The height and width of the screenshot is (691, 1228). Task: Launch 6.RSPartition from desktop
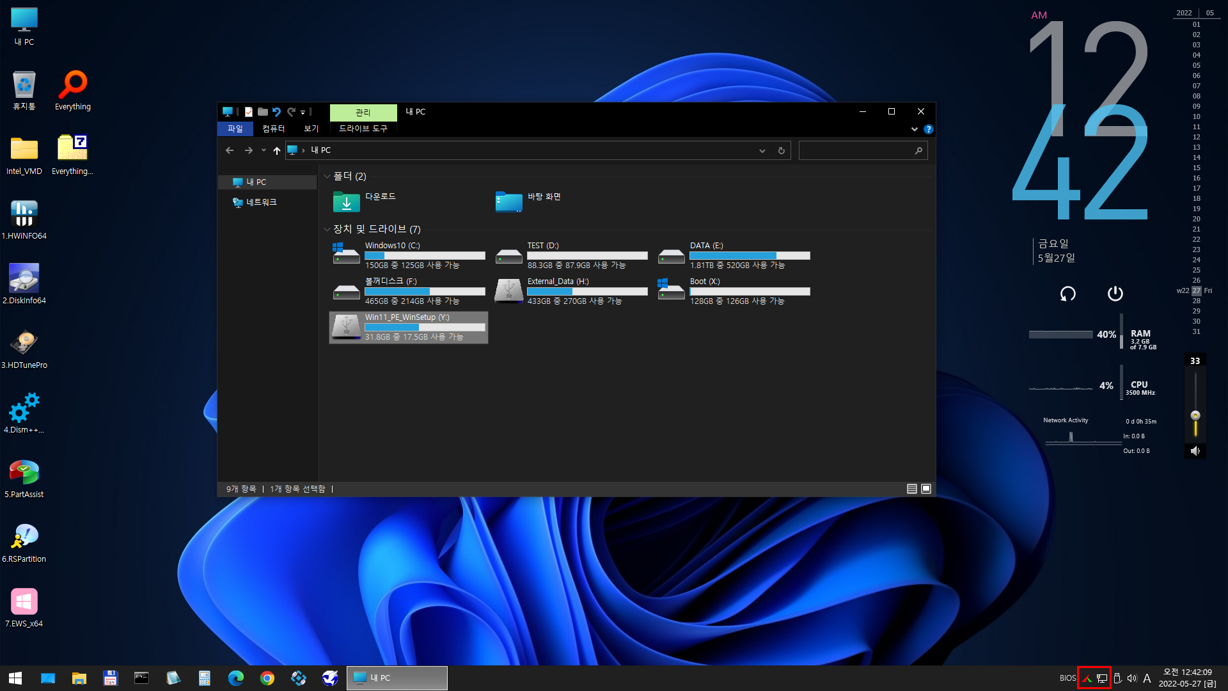pyautogui.click(x=24, y=543)
